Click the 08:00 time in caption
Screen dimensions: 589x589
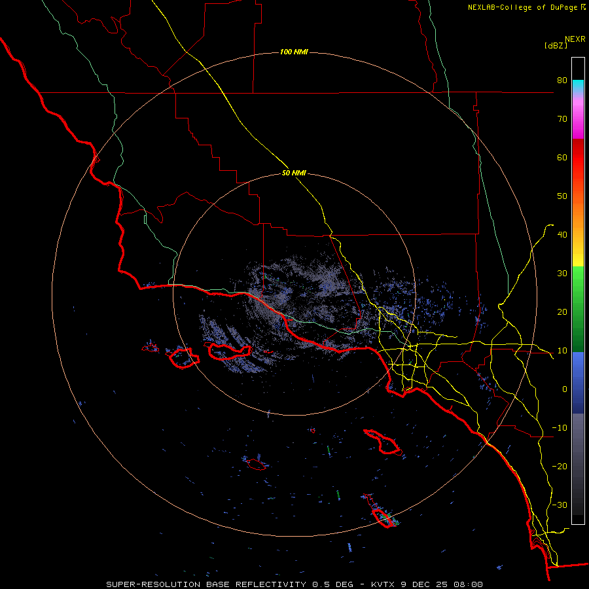click(x=468, y=584)
